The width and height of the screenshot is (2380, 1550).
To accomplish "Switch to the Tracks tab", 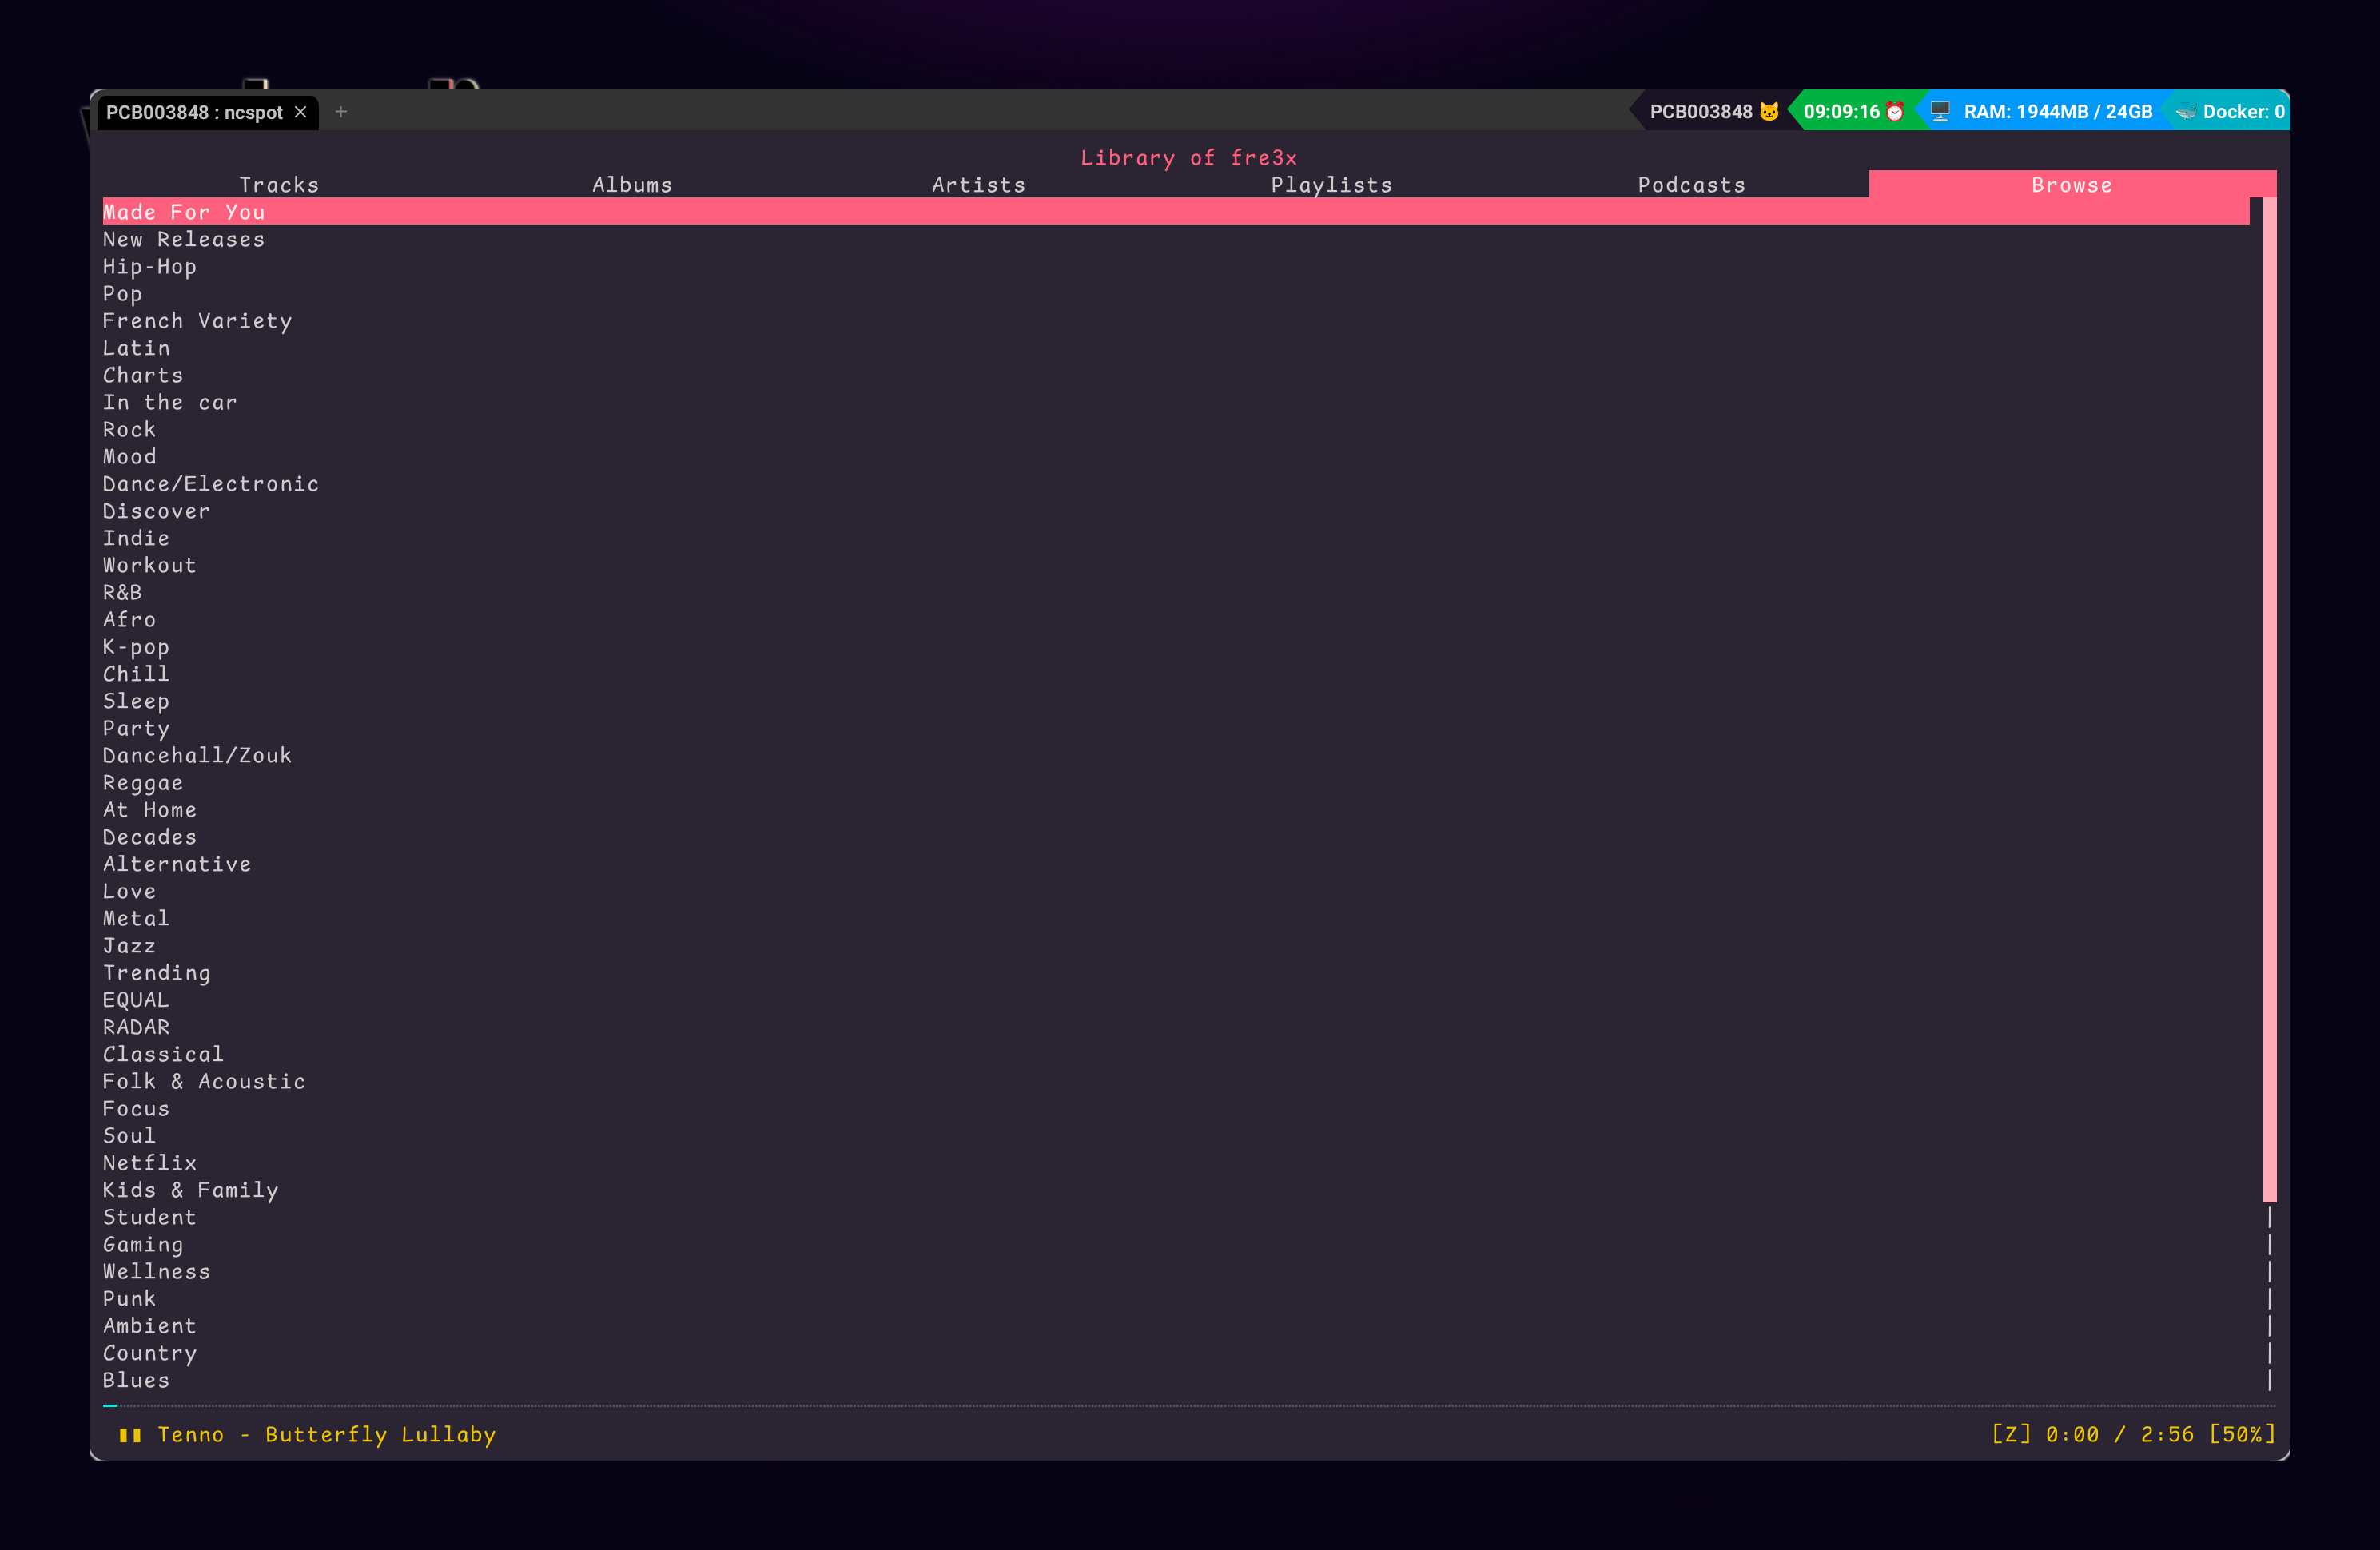I will coord(279,185).
